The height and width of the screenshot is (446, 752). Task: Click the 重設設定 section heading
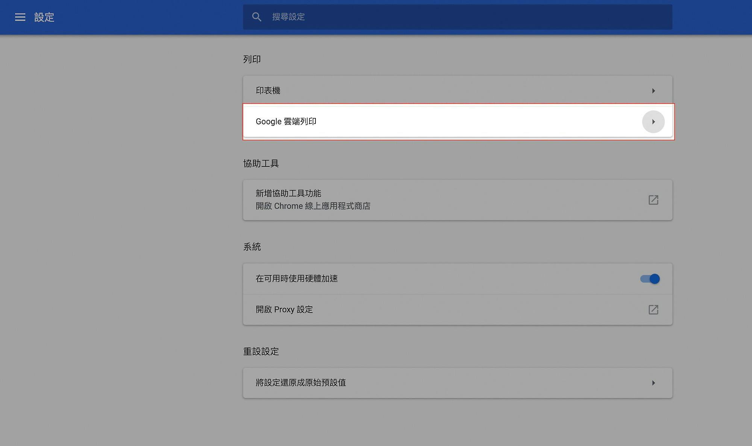pyautogui.click(x=261, y=352)
